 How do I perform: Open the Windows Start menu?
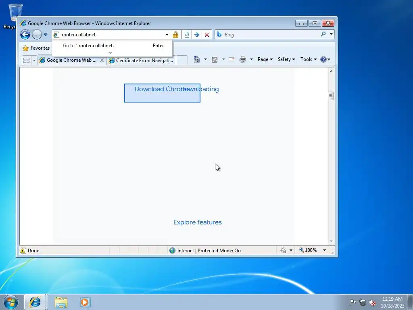point(10,302)
